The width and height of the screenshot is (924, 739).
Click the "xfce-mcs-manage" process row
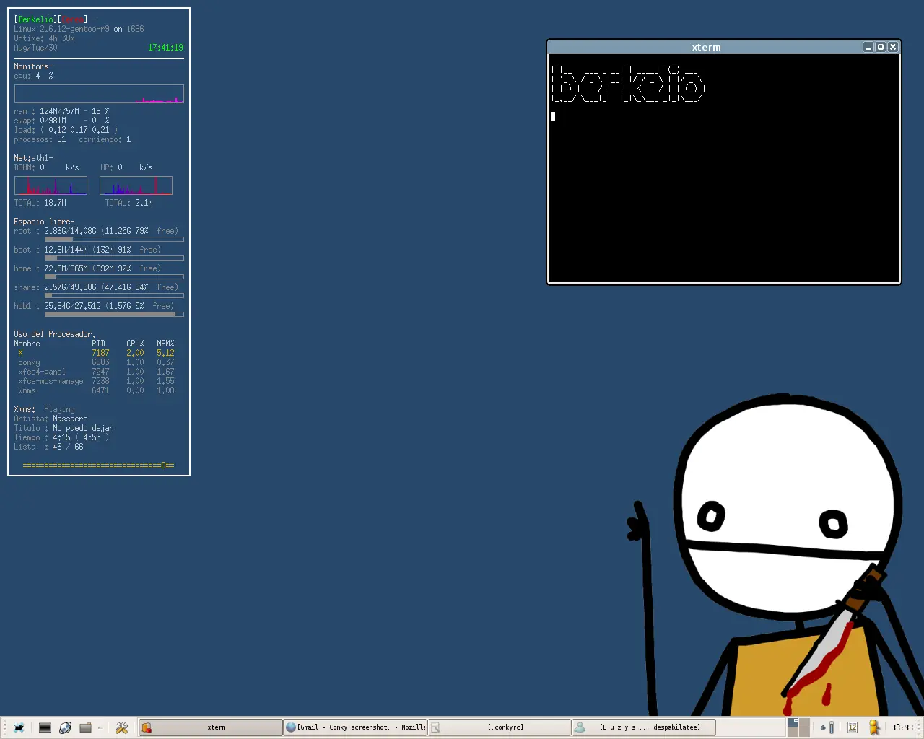click(x=96, y=381)
